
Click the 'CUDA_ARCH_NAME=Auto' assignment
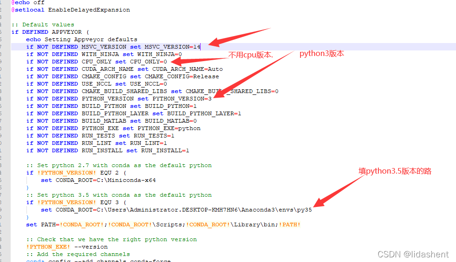187,69
